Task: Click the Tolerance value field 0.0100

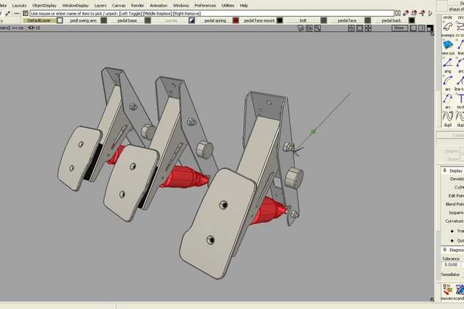Action: (451, 265)
